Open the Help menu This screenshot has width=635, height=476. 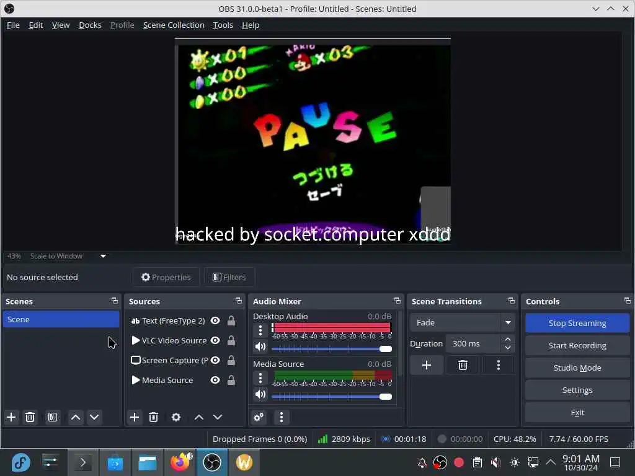pyautogui.click(x=251, y=25)
